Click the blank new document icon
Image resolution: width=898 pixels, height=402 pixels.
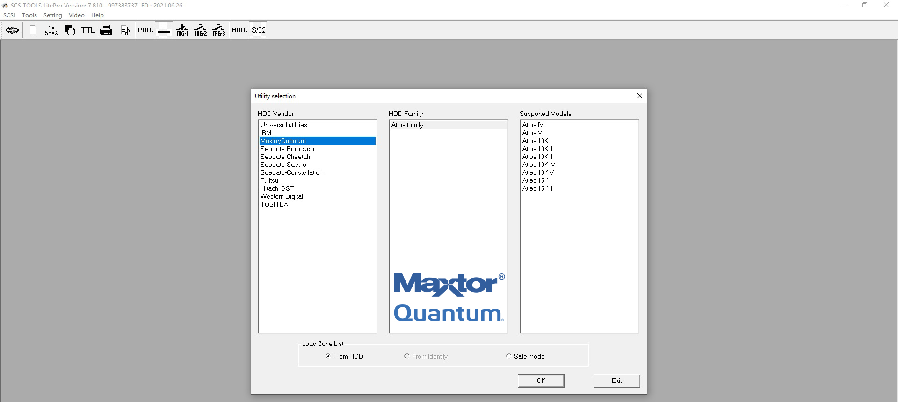click(33, 30)
